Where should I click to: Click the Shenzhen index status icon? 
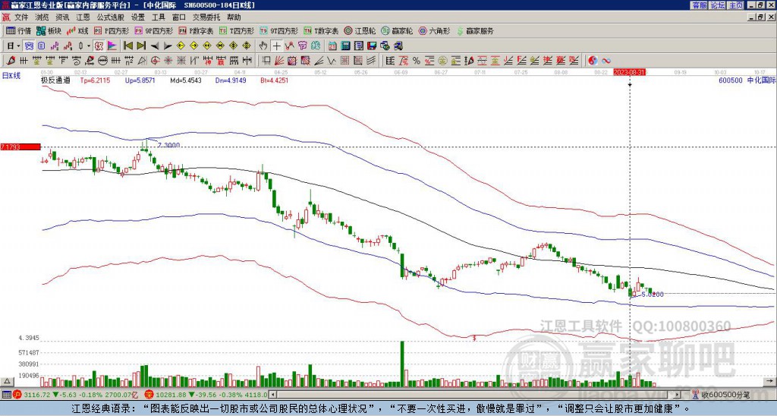(149, 395)
